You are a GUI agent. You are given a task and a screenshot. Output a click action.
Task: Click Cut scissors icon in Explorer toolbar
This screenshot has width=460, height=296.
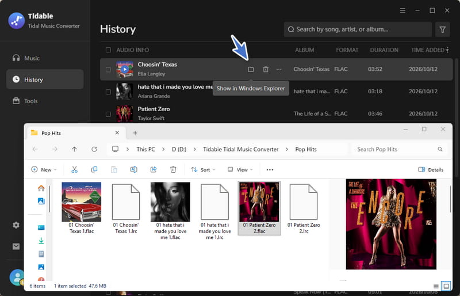coord(74,170)
